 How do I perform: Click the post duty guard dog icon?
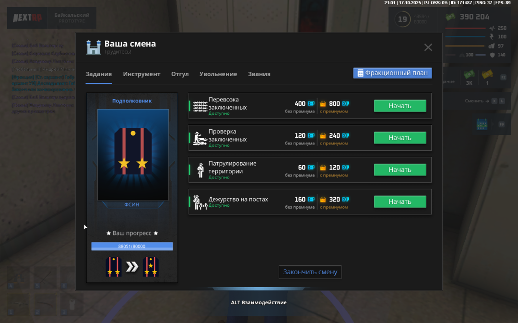[x=200, y=202]
